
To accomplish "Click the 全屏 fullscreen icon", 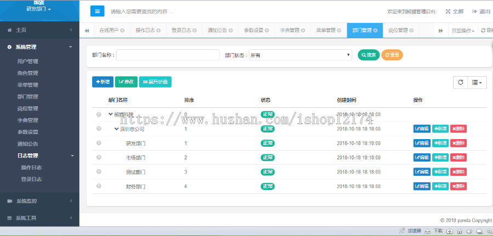I will pos(448,11).
